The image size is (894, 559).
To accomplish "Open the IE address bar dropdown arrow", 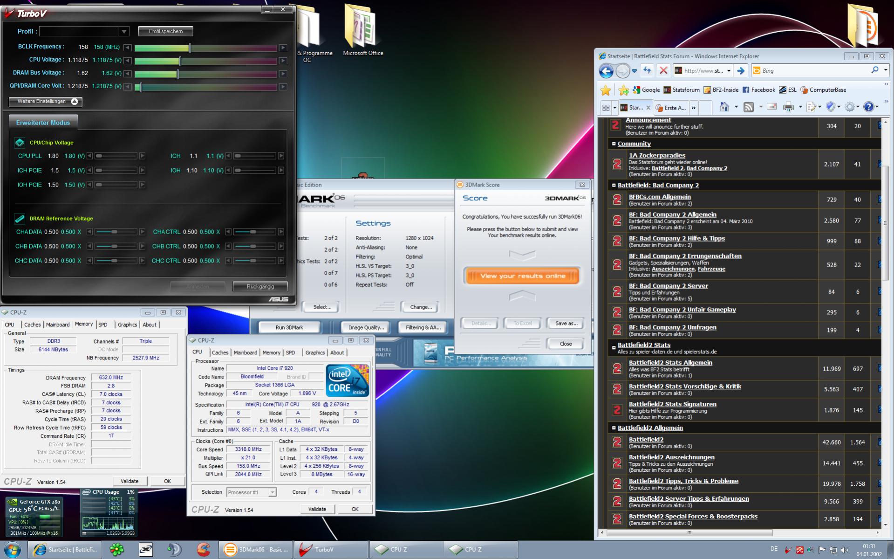I will [729, 71].
